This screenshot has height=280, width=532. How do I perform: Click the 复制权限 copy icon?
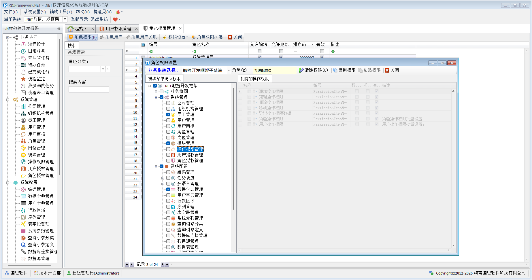335,70
